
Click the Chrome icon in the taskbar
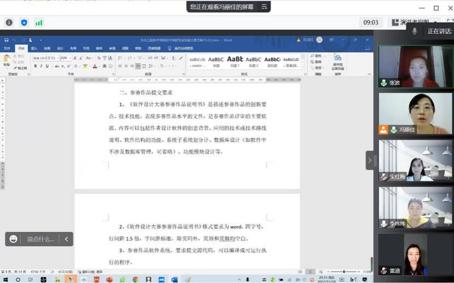point(135,279)
